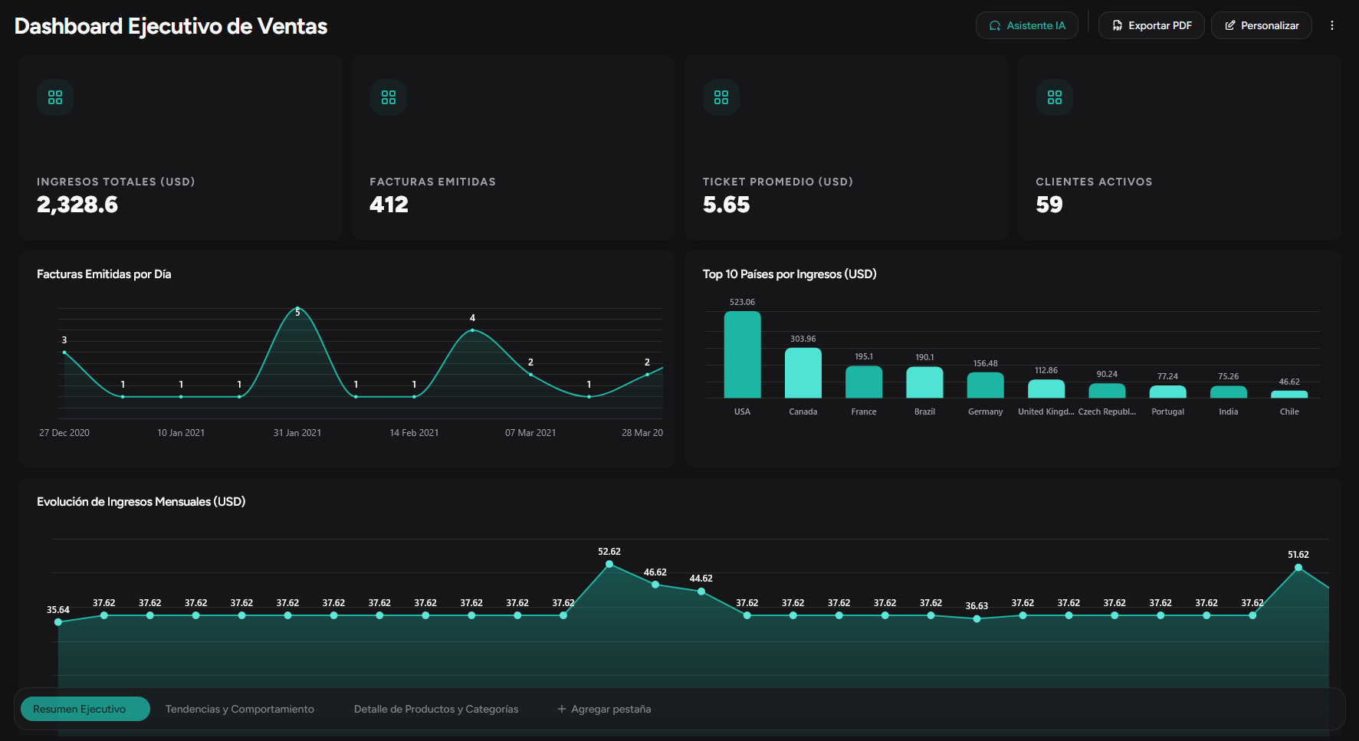Select the India bar in countries chart
This screenshot has height=741, width=1359.
[1229, 392]
